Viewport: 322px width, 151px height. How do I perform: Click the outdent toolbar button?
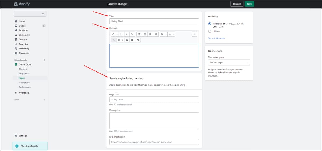click(150, 34)
